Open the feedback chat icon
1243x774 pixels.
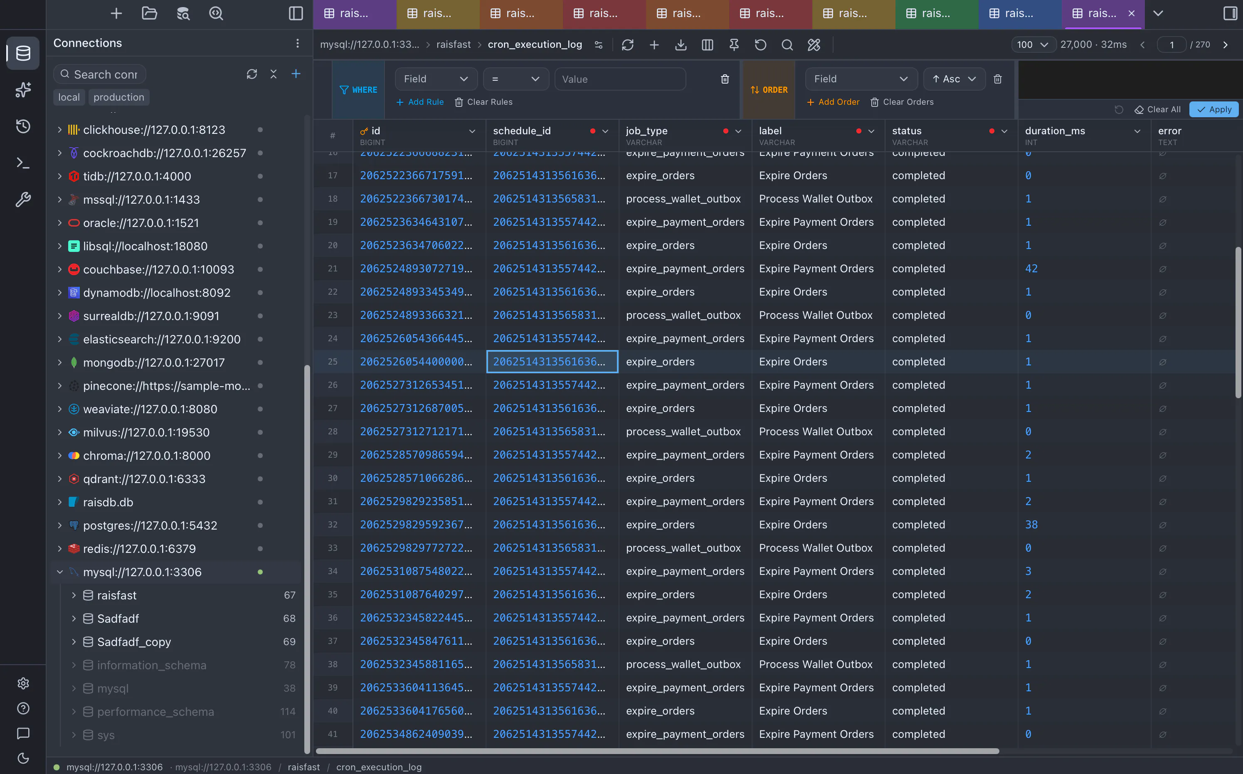(23, 733)
